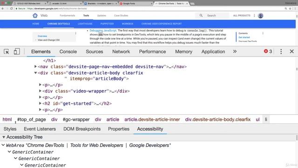The image size is (298, 168).
Task: Bookmark page with star icon
Action: [x=290, y=8]
